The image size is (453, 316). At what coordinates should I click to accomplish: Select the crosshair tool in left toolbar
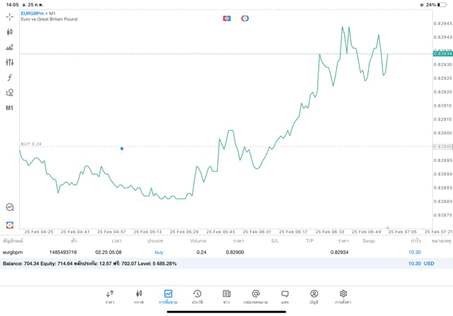[x=10, y=16]
